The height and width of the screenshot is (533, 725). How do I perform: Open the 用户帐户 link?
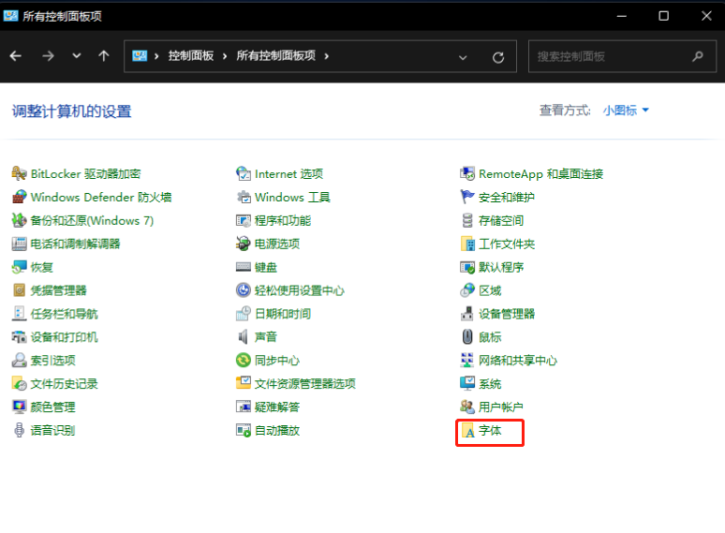pyautogui.click(x=501, y=407)
